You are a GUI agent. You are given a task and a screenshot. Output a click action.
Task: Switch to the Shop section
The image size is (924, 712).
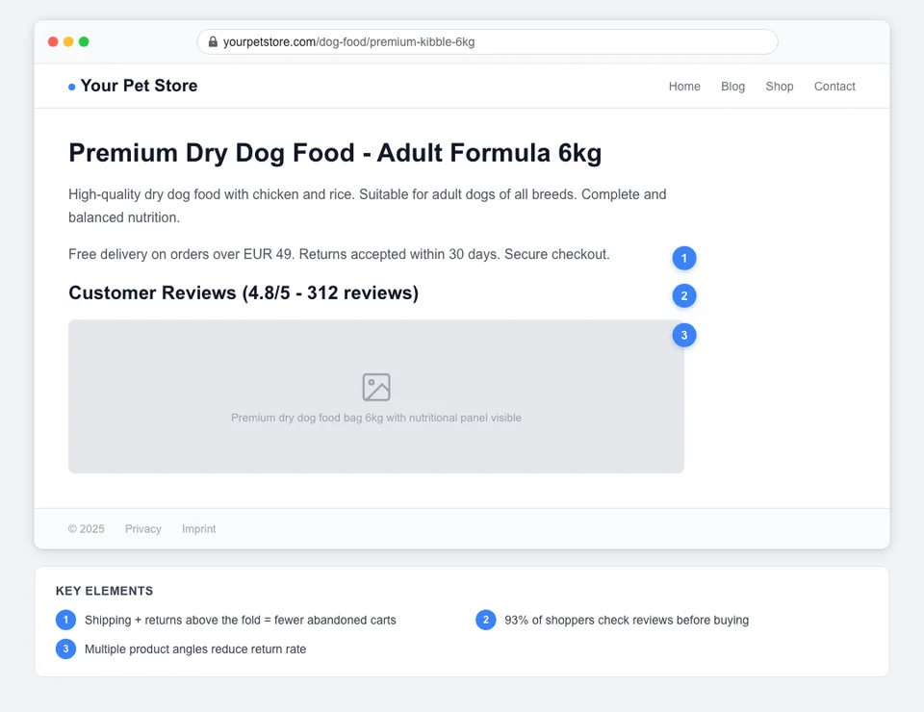(x=780, y=86)
